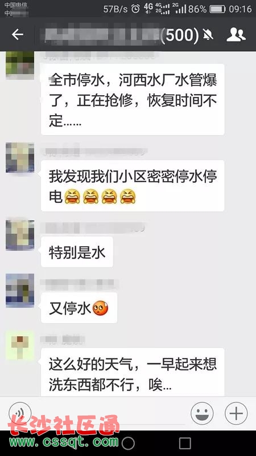
Task: Tap the back arrow in the chat header
Action: click(x=17, y=35)
